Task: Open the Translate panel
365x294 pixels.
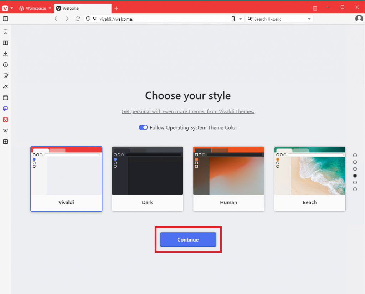Action: pos(6,87)
